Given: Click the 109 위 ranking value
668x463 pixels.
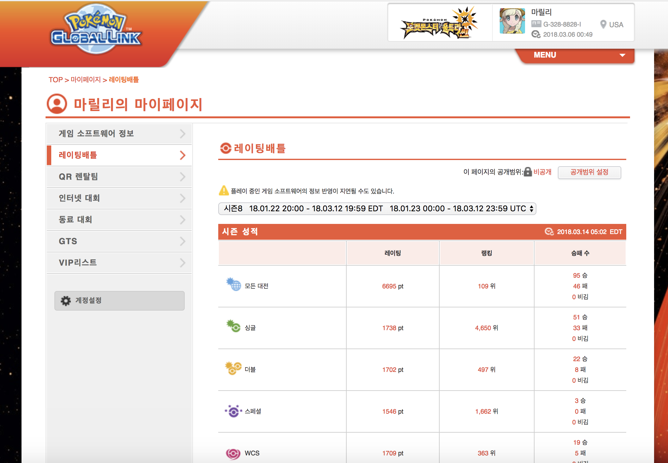Looking at the screenshot, I should pyautogui.click(x=486, y=286).
